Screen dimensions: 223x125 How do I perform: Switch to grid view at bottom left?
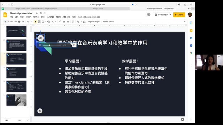tap(20, 120)
